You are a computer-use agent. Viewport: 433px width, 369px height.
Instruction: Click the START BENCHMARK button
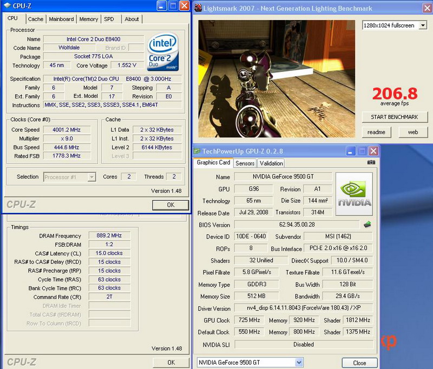[395, 117]
